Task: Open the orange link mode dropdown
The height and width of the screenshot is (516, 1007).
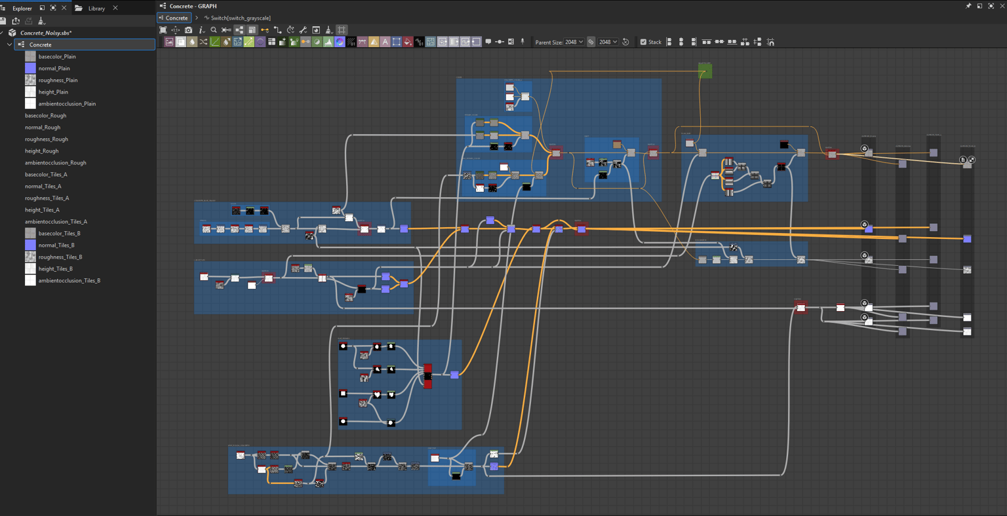Action: [x=265, y=30]
